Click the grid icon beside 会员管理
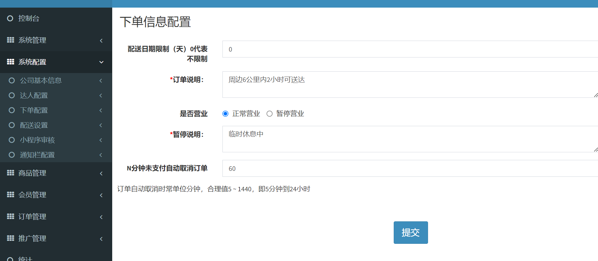Viewport: 598px width, 261px height. coord(11,195)
